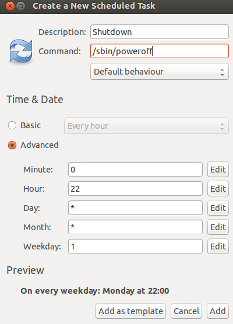Screen dimensions: 233x324
Task: Click the Add button
Action: click(218, 311)
